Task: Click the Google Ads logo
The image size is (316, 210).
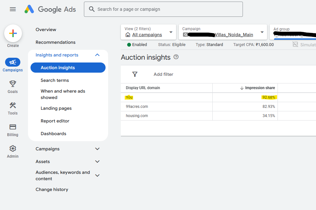Action: click(x=51, y=9)
